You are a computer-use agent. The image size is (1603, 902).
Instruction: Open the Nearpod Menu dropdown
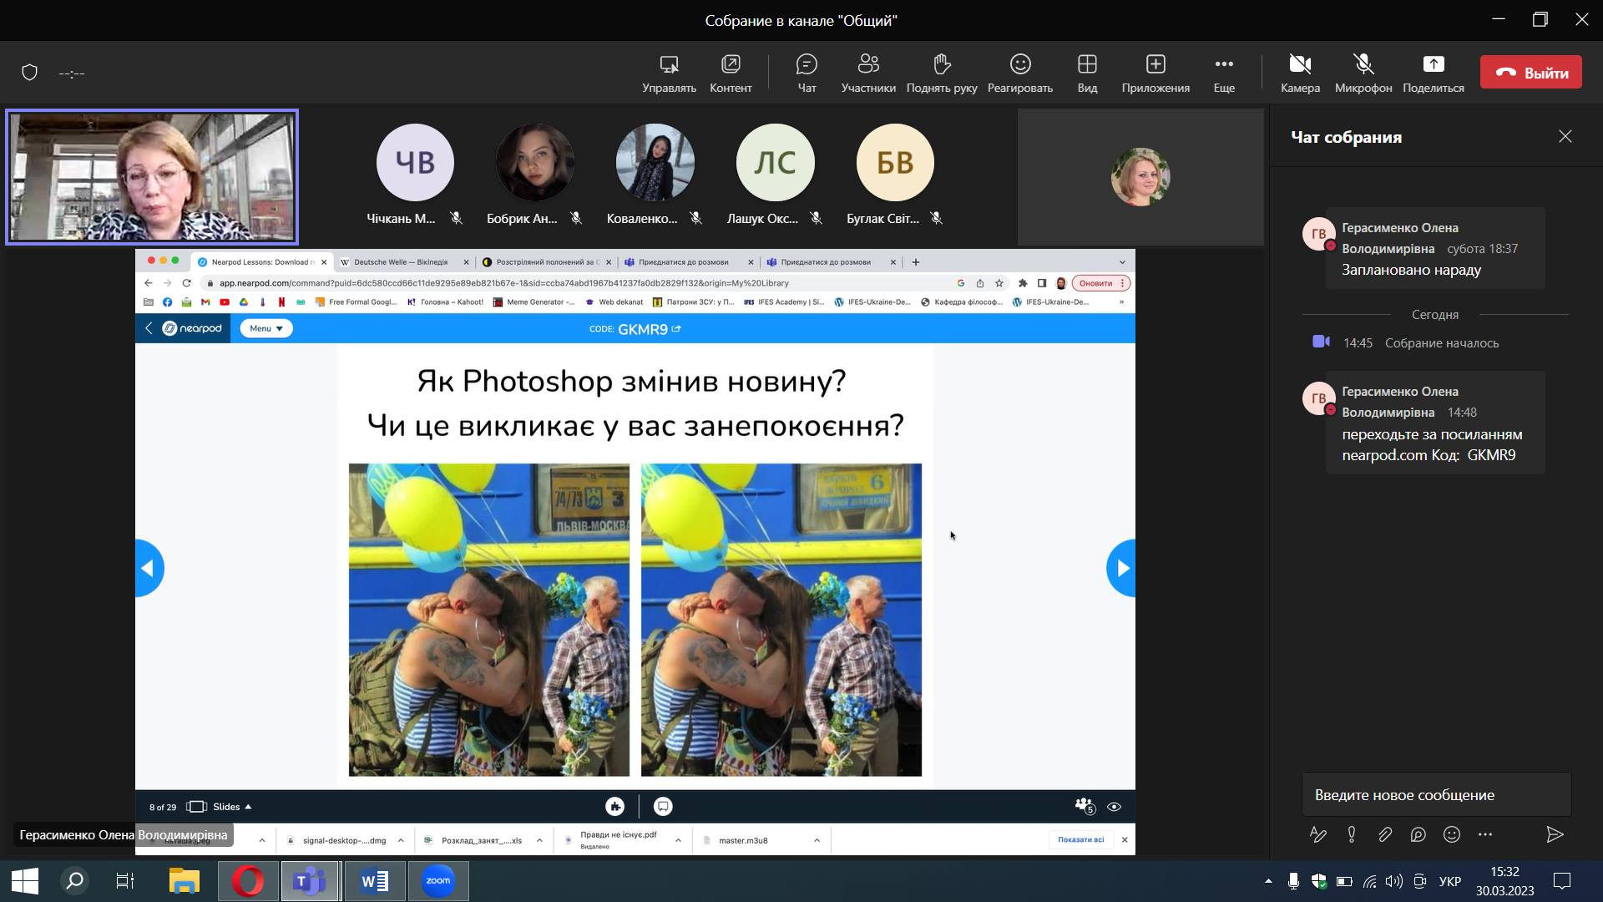(266, 328)
